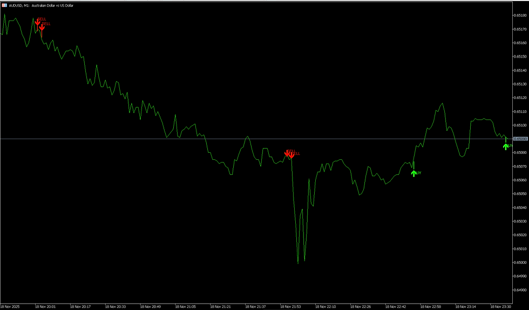This screenshot has height=310, width=529.
Task: Select the BUY label beside the green arrow
Action: coord(419,173)
